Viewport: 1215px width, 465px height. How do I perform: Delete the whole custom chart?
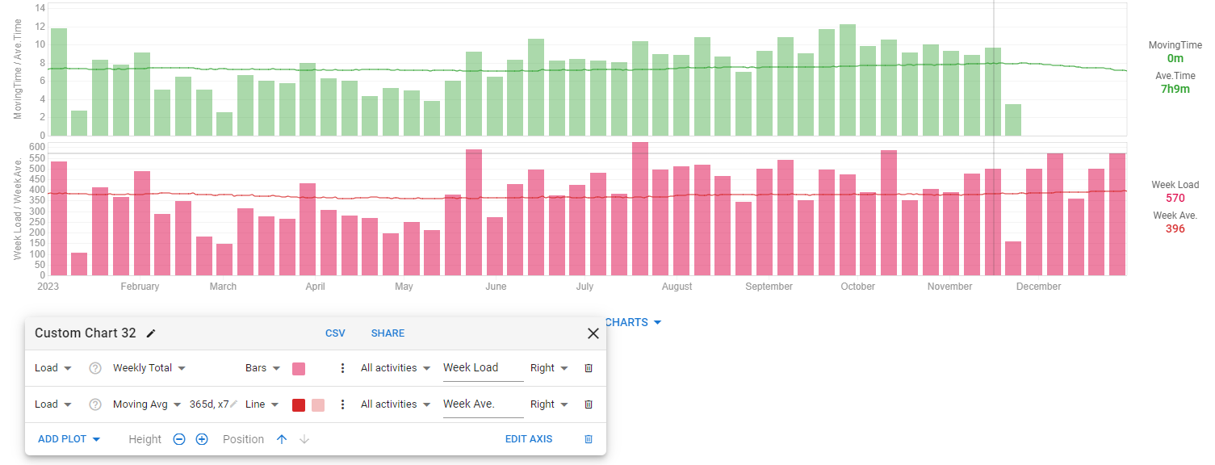(589, 439)
